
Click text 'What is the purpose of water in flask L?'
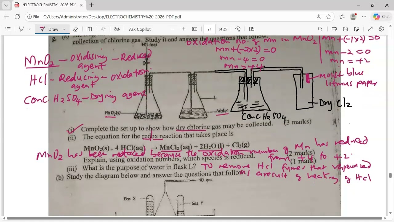tap(139, 168)
